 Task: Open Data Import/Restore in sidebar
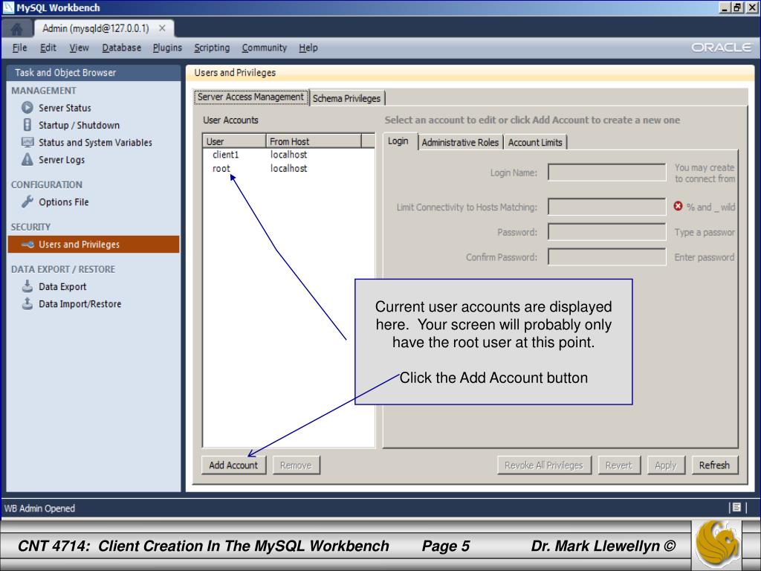coord(80,304)
